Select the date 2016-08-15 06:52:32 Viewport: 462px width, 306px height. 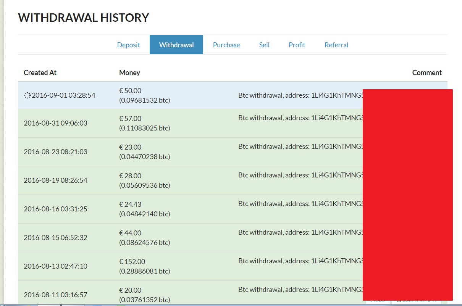pos(55,238)
